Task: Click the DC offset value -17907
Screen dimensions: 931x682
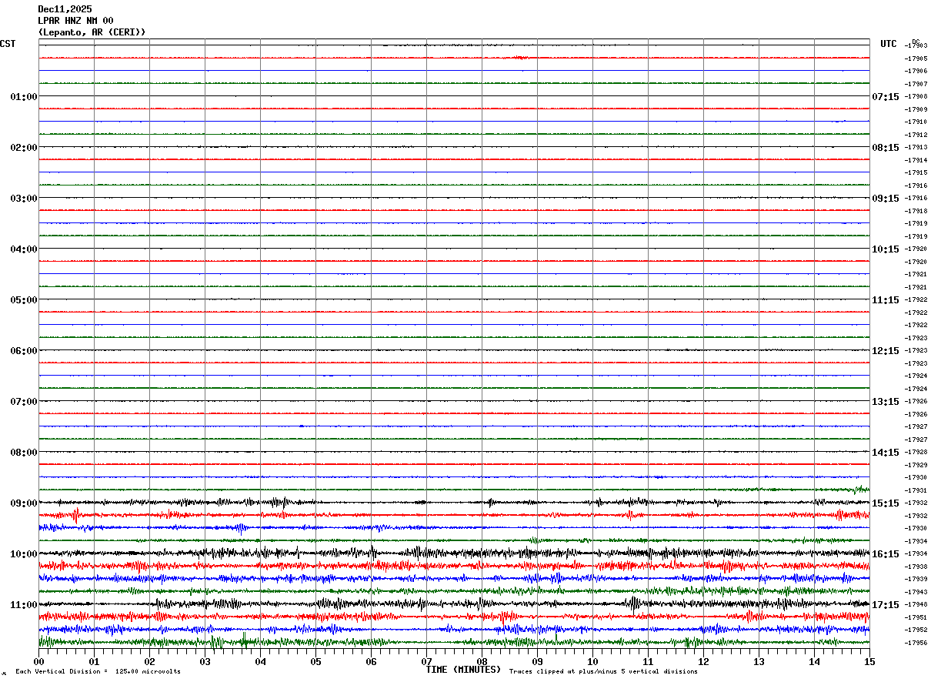Action: pyautogui.click(x=916, y=84)
